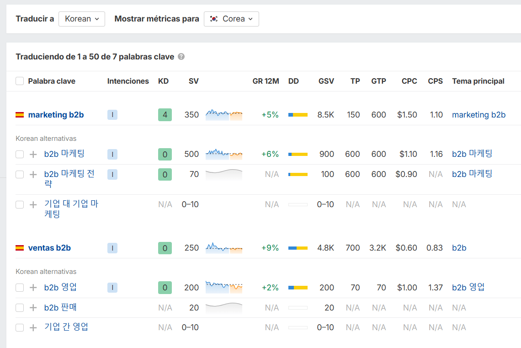Open the Corea country dropdown
The image size is (521, 348).
tap(231, 19)
